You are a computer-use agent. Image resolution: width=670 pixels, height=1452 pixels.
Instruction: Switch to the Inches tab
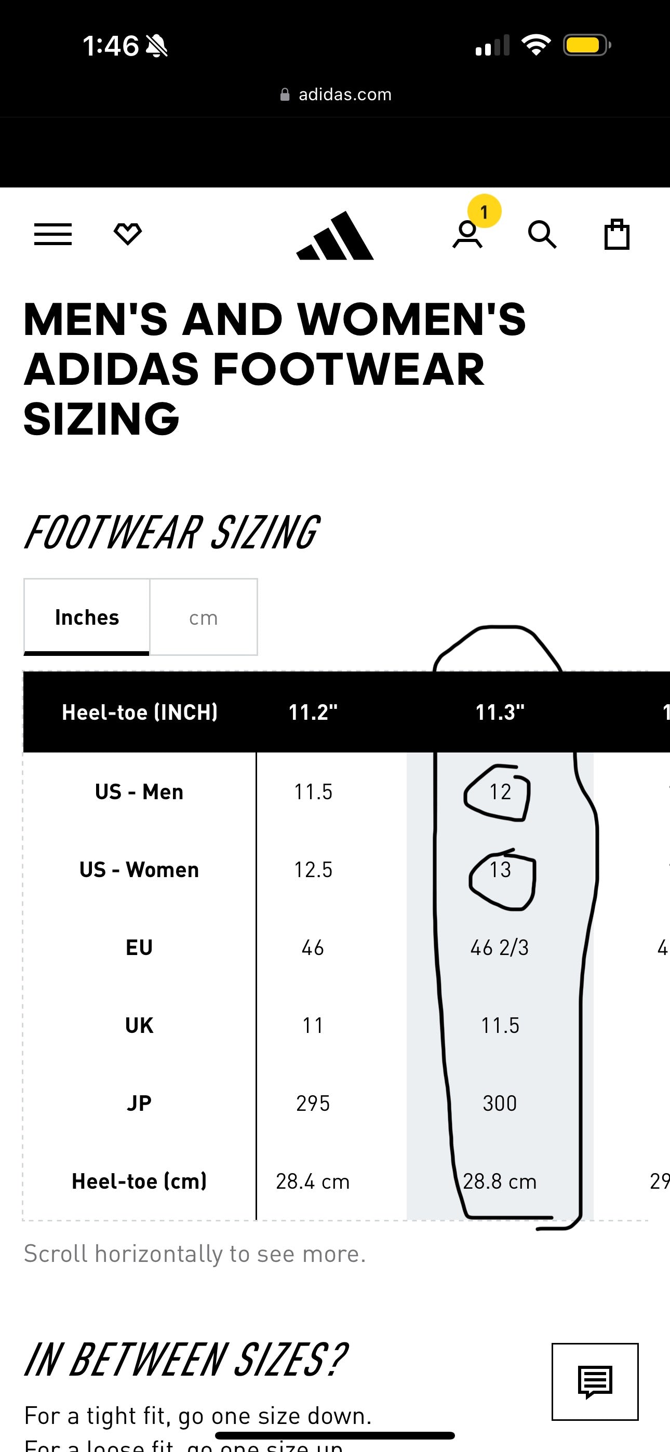[x=87, y=617]
